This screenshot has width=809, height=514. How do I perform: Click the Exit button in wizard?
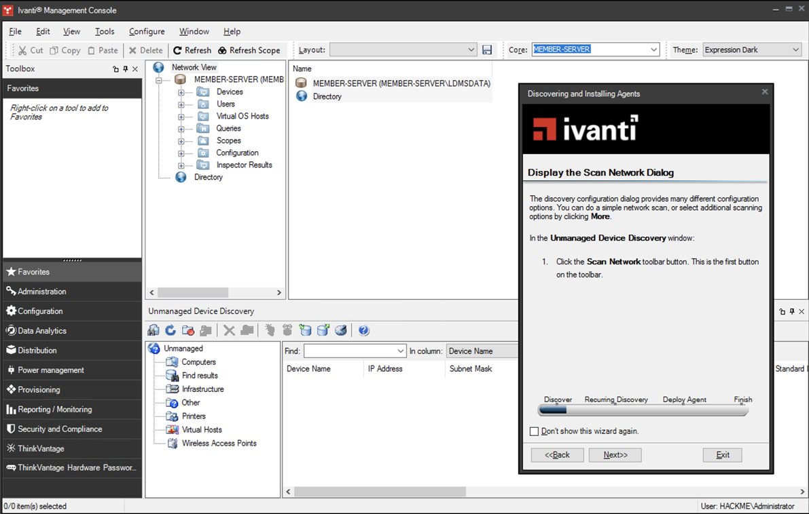tap(722, 455)
